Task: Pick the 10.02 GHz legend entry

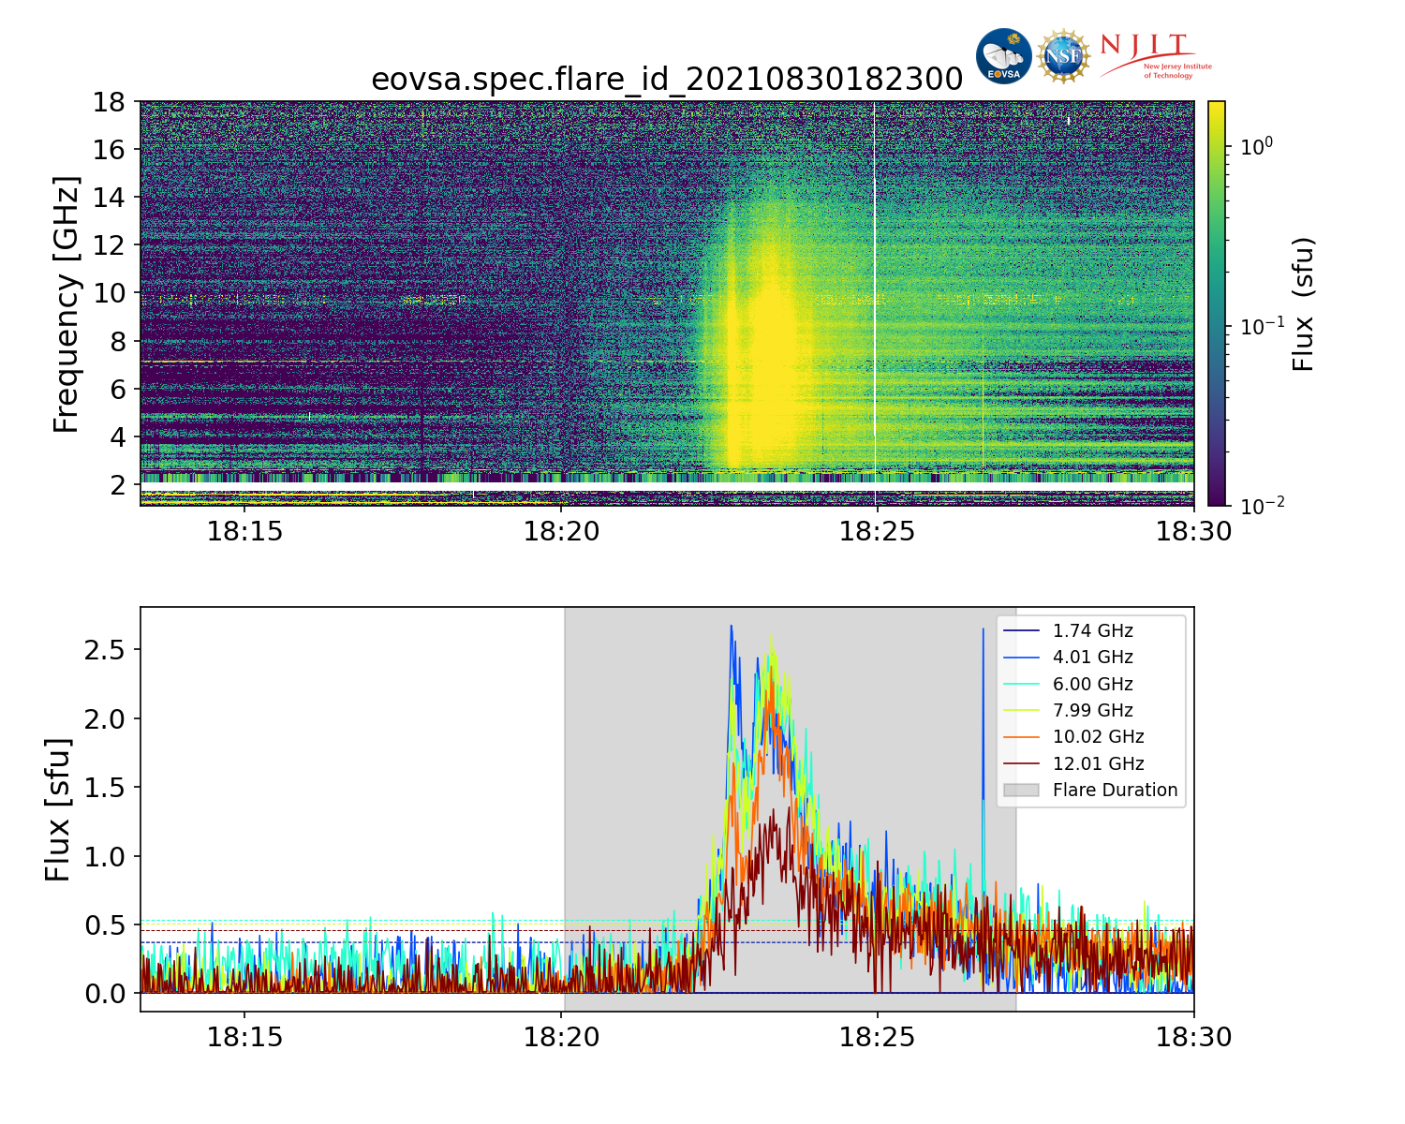Action: pyautogui.click(x=1098, y=737)
